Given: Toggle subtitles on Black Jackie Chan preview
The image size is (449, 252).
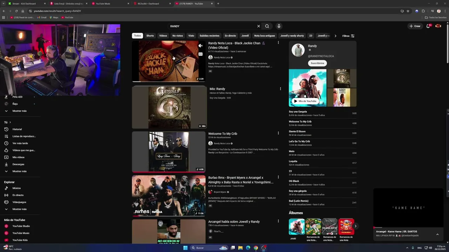Looking at the screenshot, I should click(x=201, y=54).
